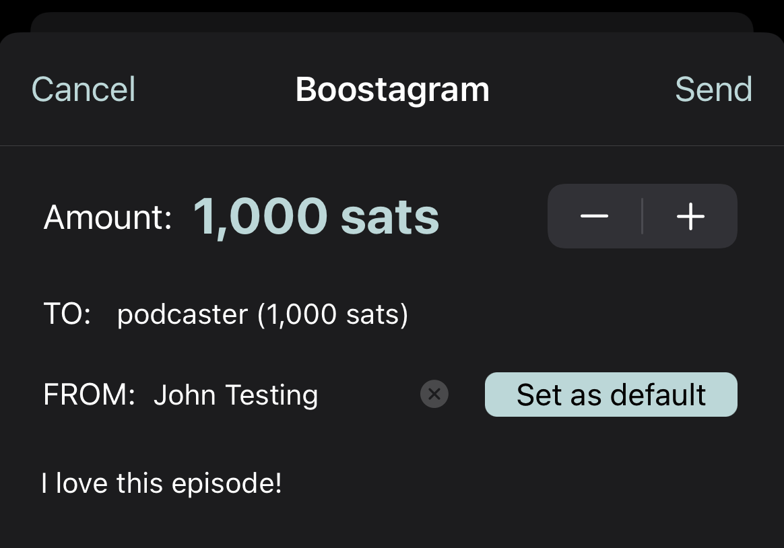Click the Set as default button

point(611,394)
